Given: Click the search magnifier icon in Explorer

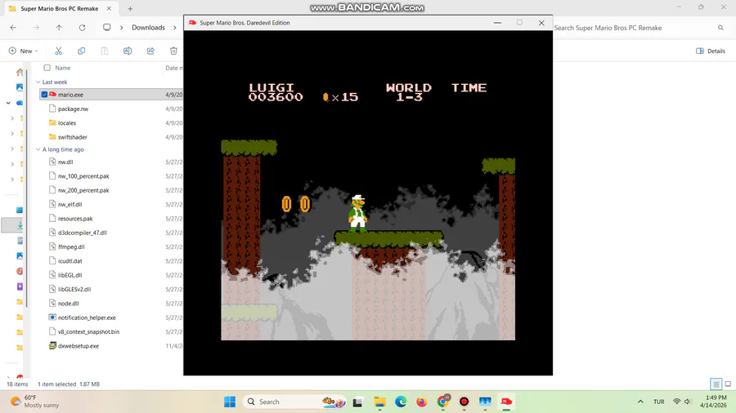Looking at the screenshot, I should [x=720, y=28].
